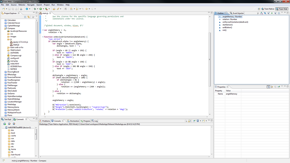The height and width of the screenshot is (163, 290).
Task: Click the Run (green play) toolbar icon
Action: (x=40, y=9)
